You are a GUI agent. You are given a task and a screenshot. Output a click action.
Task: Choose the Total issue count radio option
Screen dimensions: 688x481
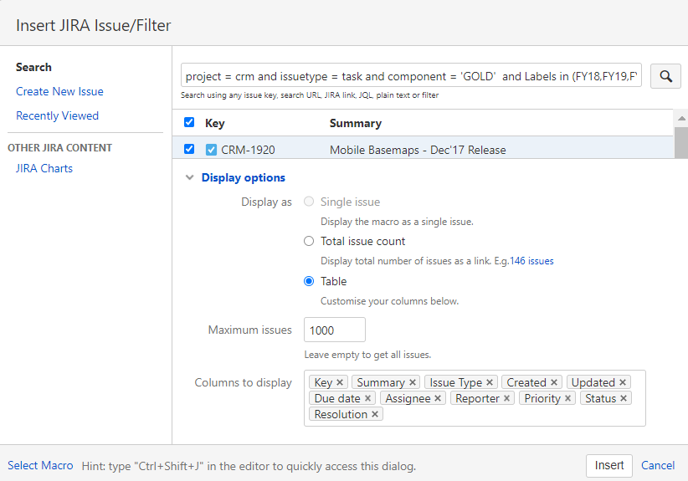309,241
